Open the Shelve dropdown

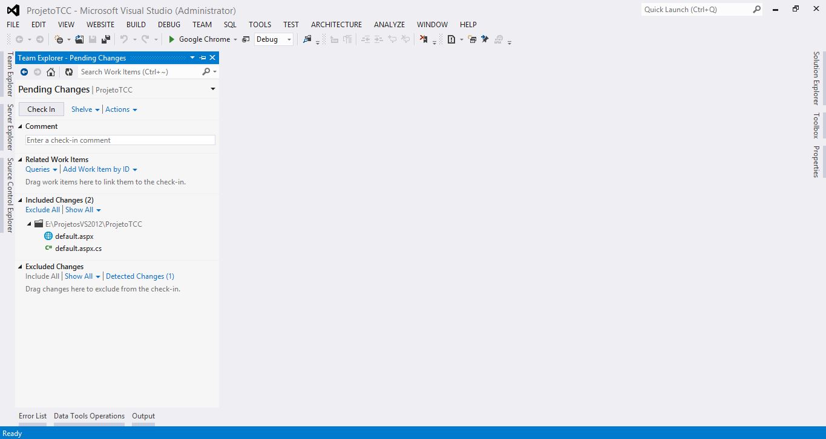(x=85, y=109)
